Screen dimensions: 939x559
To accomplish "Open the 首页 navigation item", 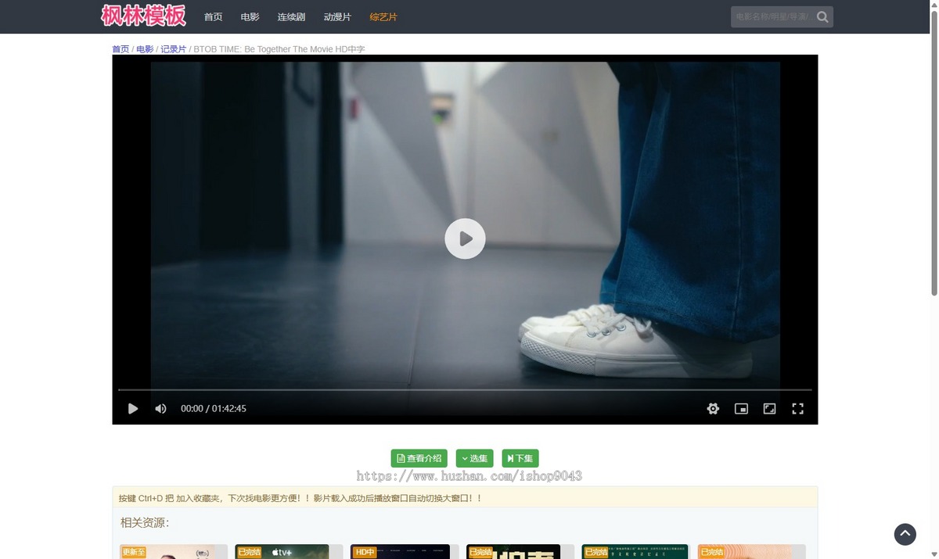I will 213,16.
